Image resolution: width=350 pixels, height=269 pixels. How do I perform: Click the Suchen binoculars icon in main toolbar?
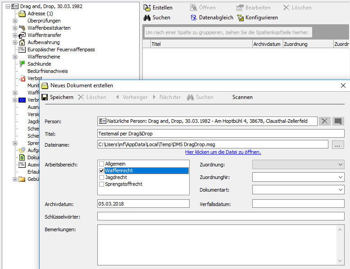coord(147,18)
